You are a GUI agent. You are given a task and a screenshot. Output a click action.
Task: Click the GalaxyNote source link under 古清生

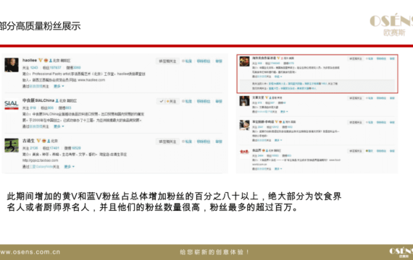[x=41, y=167]
